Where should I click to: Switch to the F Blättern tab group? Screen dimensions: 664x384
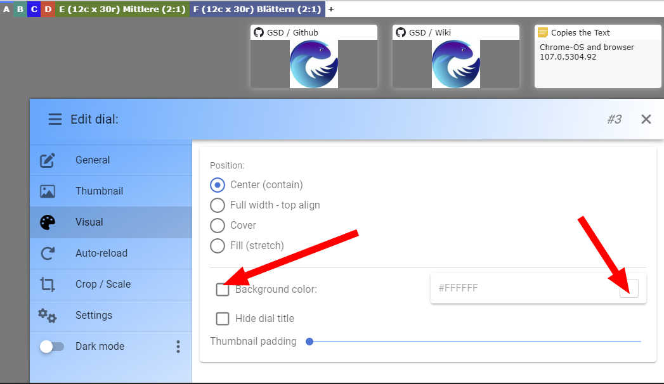pyautogui.click(x=257, y=9)
